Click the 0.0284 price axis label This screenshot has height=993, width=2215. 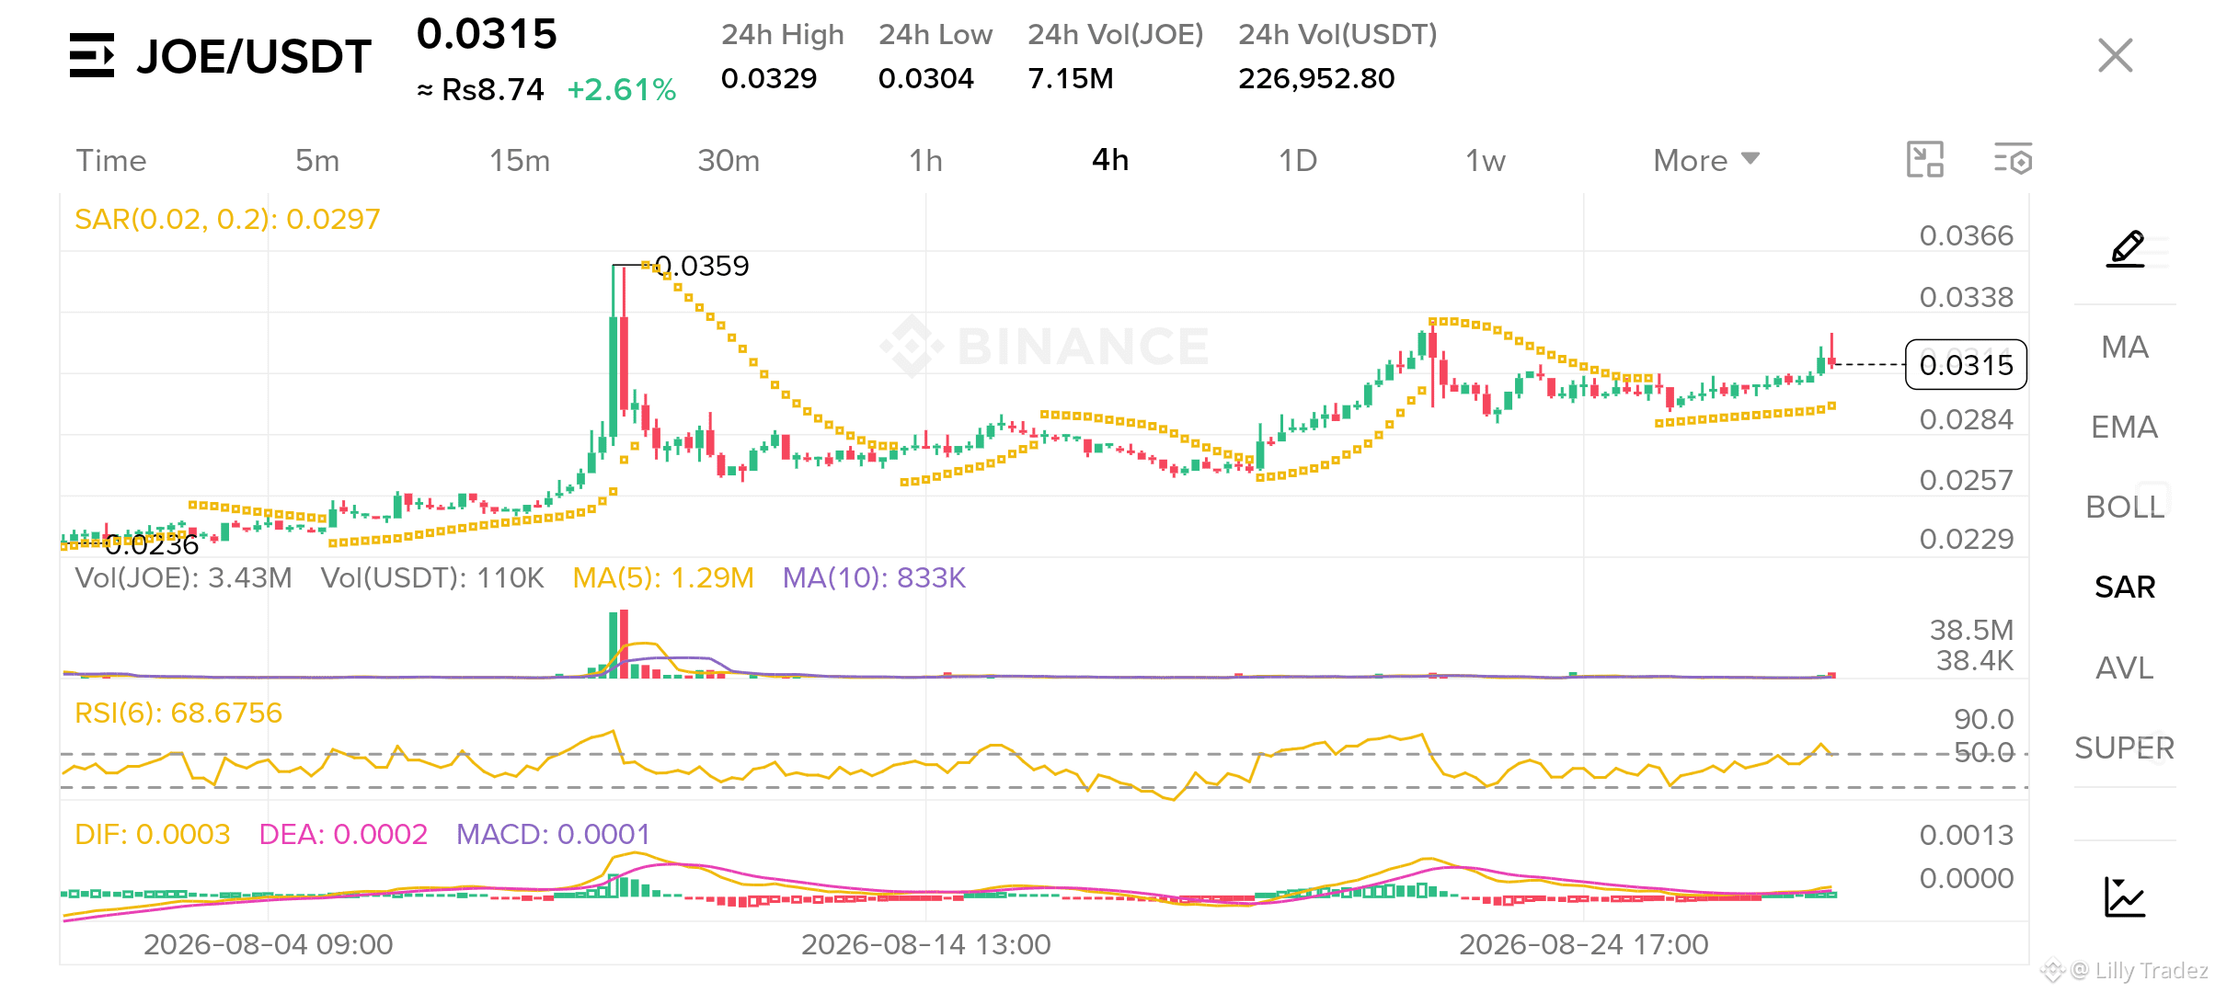coord(1967,419)
